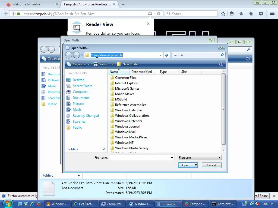Open Pocket icon in Firefox toolbar
This screenshot has height=208, width=278.
coord(261,14)
